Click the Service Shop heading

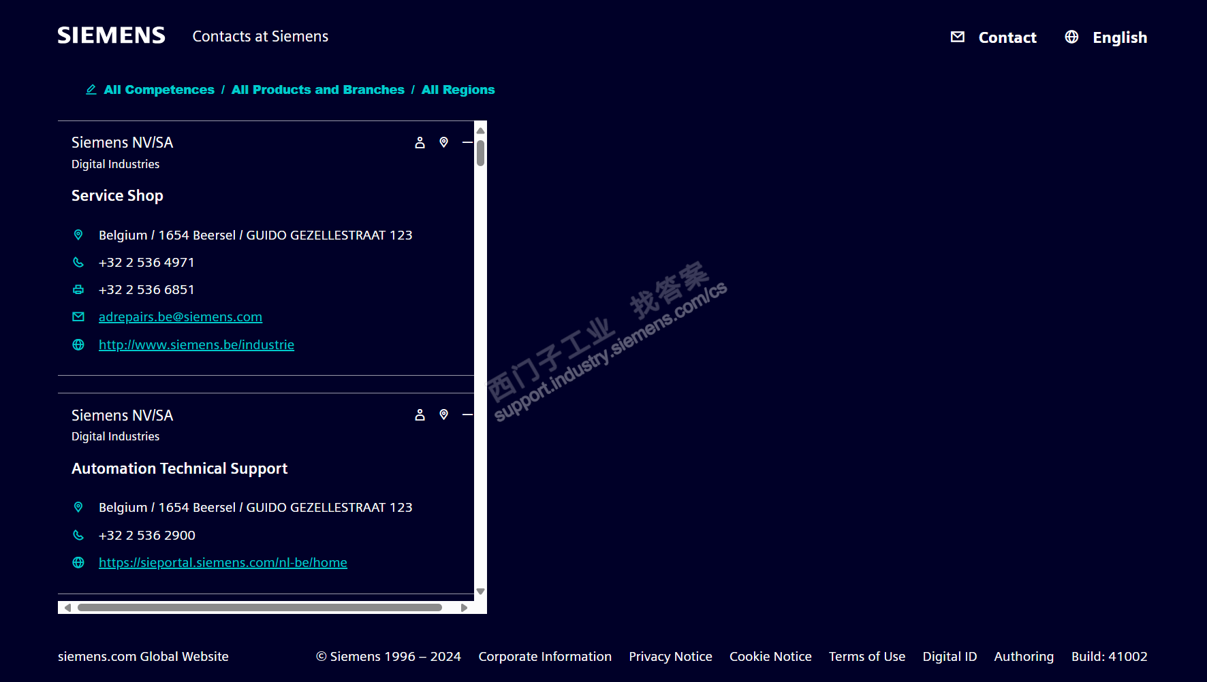tap(117, 196)
